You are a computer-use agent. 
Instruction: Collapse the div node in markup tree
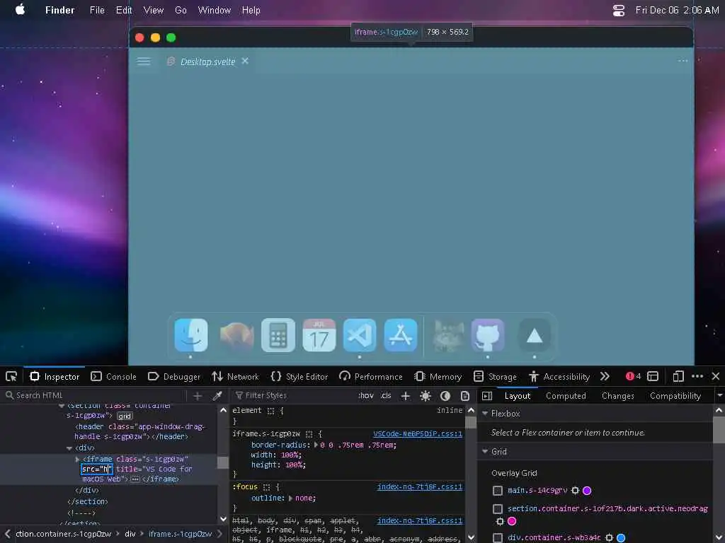click(69, 448)
